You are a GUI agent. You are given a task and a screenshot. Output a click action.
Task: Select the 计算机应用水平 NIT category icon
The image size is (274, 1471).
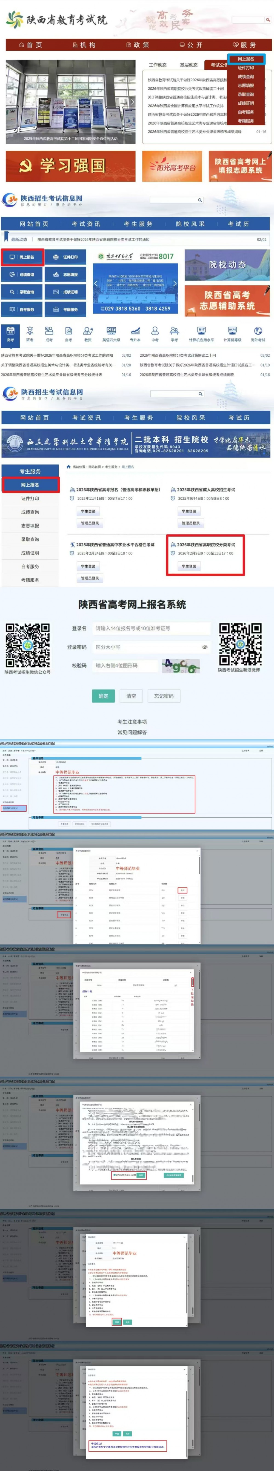click(x=201, y=335)
